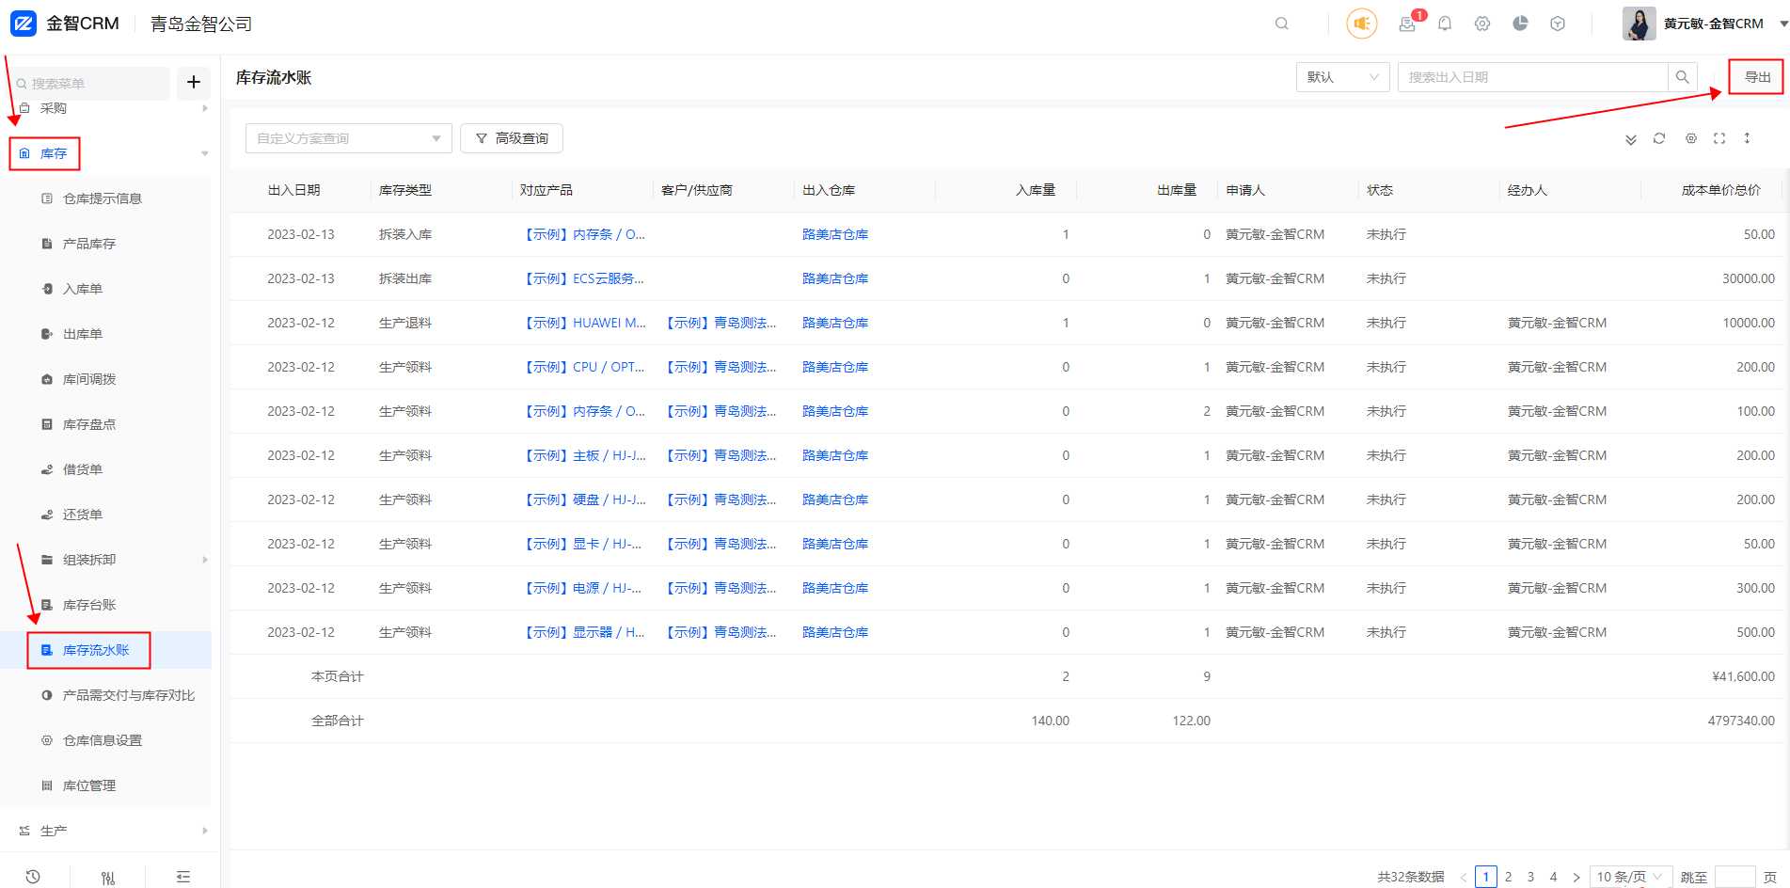Open product link 【示例】主板 / HJ-J...
This screenshot has height=888, width=1790.
[x=583, y=455]
